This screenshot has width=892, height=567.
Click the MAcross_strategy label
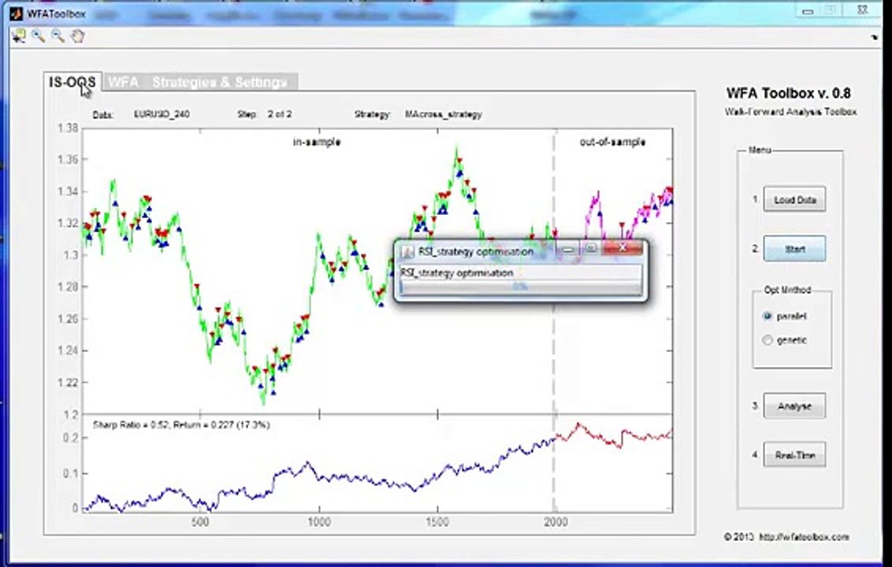tap(443, 113)
